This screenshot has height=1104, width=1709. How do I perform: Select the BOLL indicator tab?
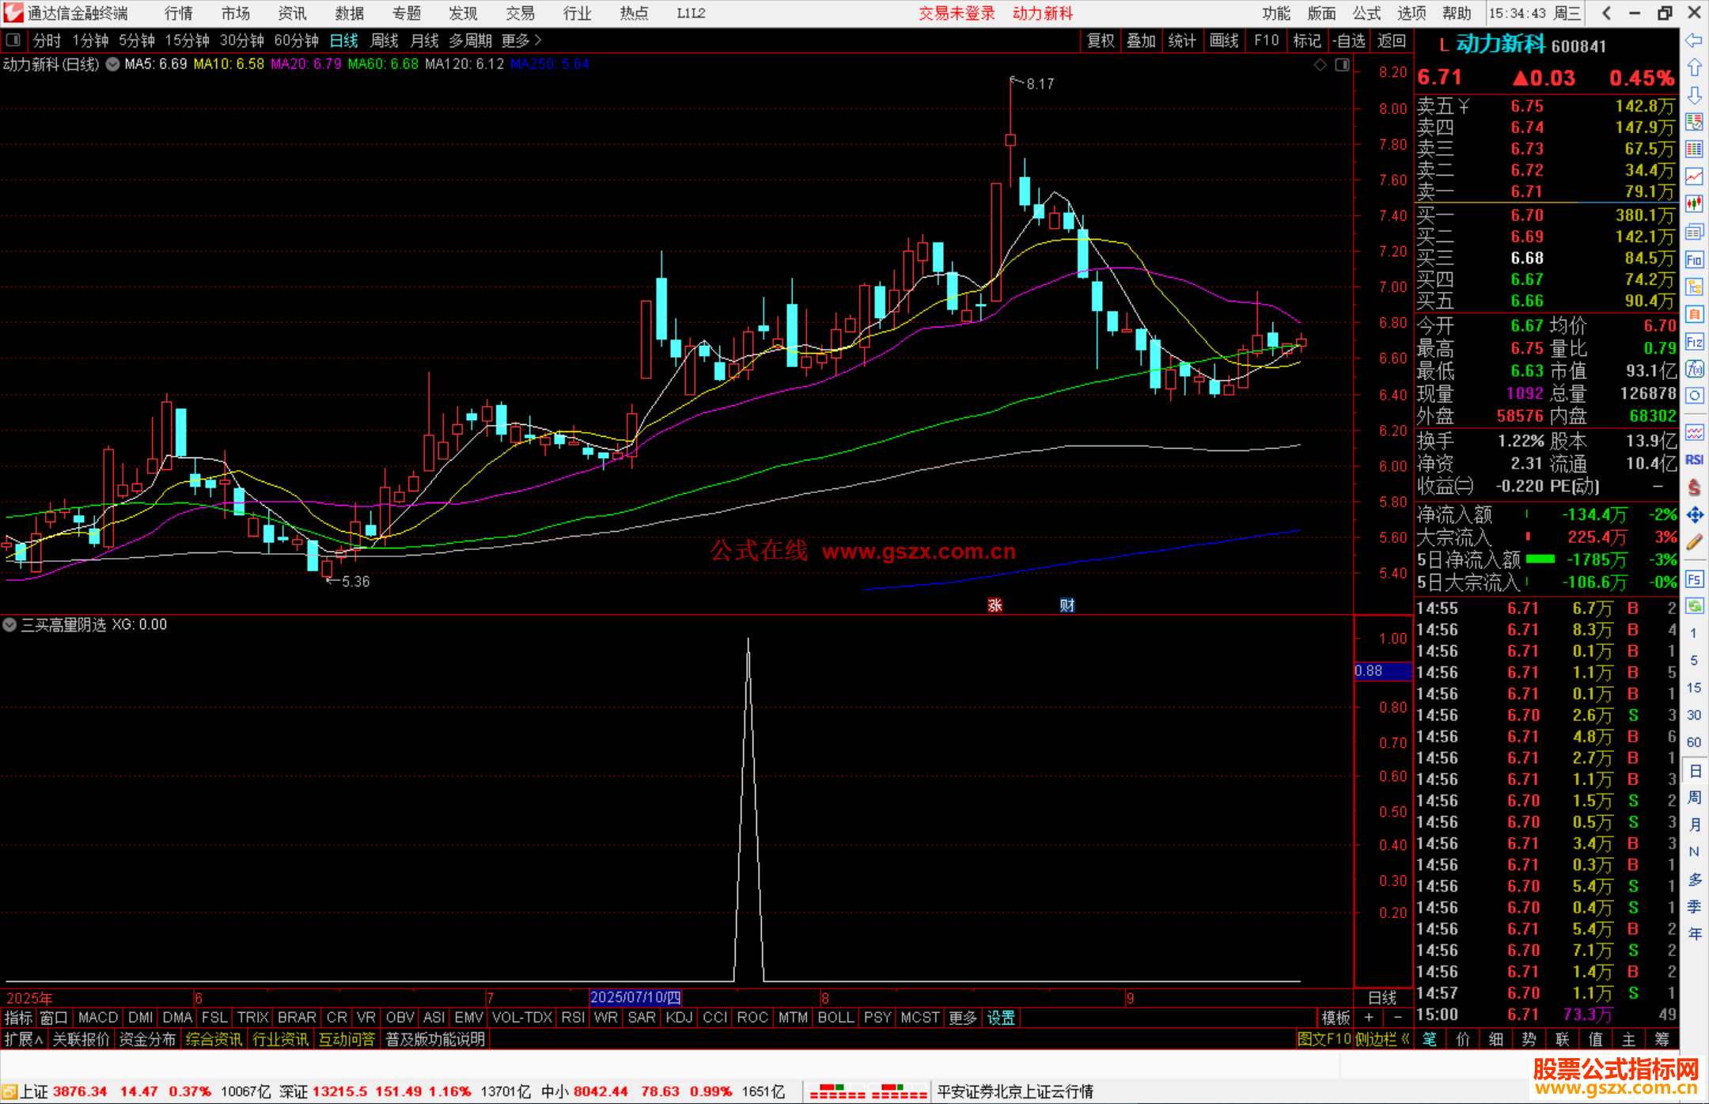click(836, 1018)
